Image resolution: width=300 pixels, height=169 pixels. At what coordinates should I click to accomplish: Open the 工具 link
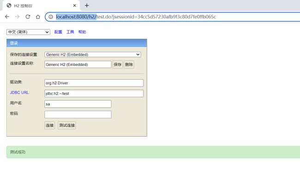click(70, 32)
